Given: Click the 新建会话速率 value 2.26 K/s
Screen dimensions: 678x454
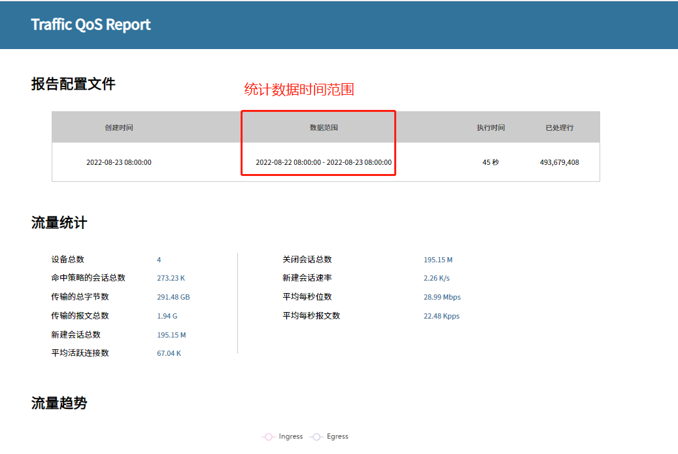Looking at the screenshot, I should (x=436, y=278).
